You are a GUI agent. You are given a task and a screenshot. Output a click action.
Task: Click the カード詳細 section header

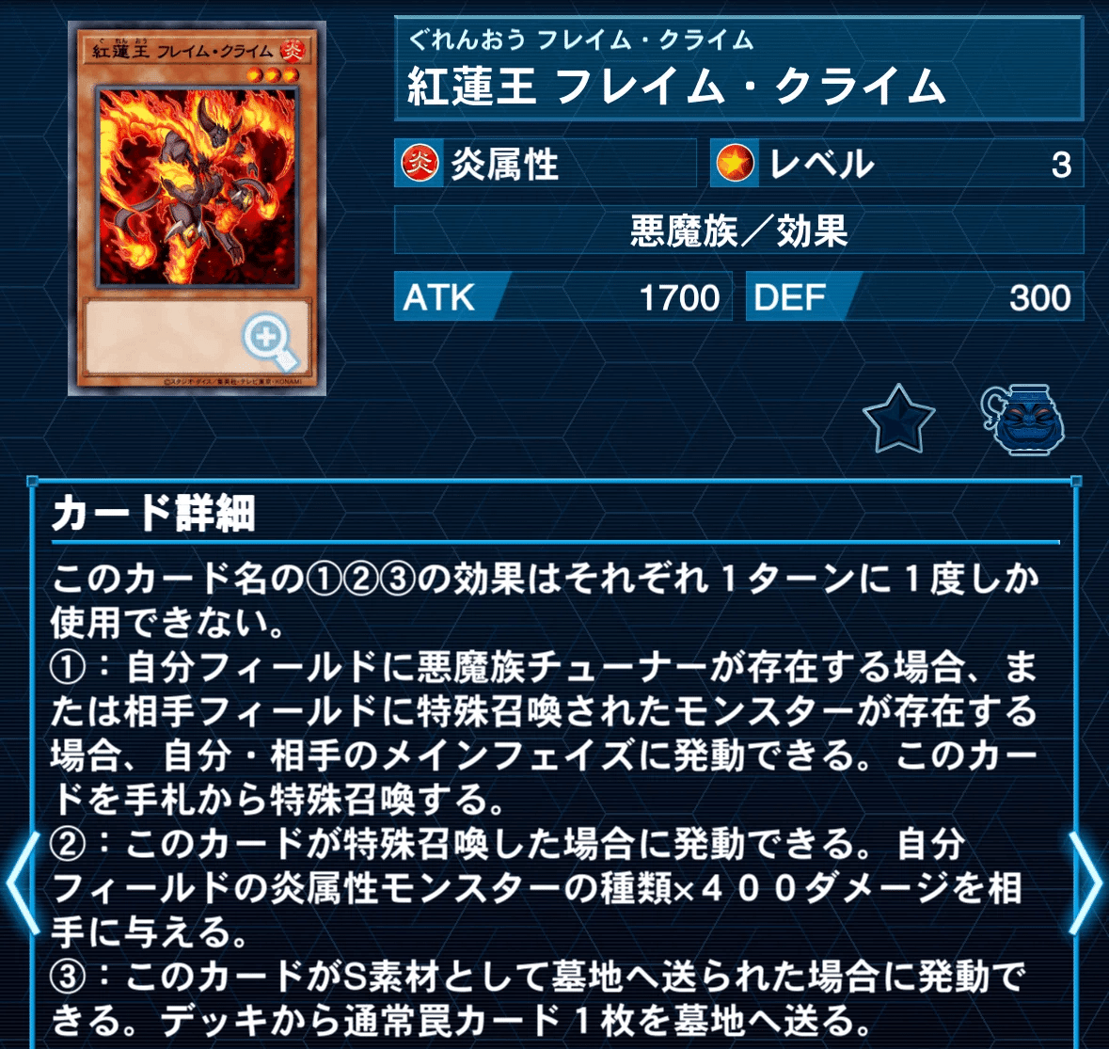pos(153,513)
